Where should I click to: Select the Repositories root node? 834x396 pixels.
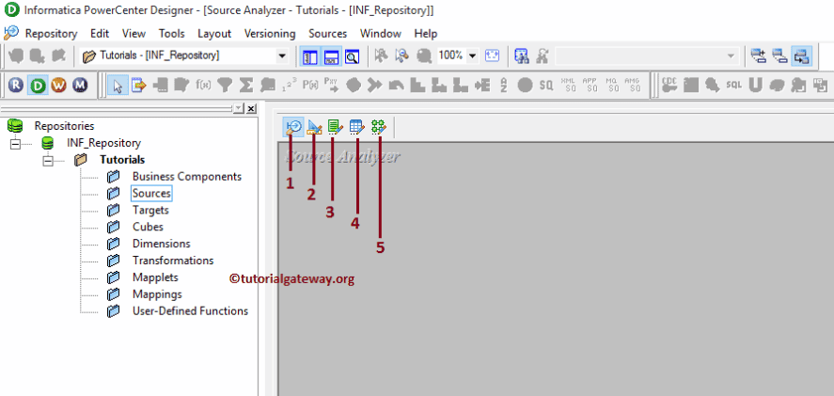click(64, 126)
